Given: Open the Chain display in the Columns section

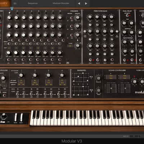Looking at the screenshot, I should 70,46.
